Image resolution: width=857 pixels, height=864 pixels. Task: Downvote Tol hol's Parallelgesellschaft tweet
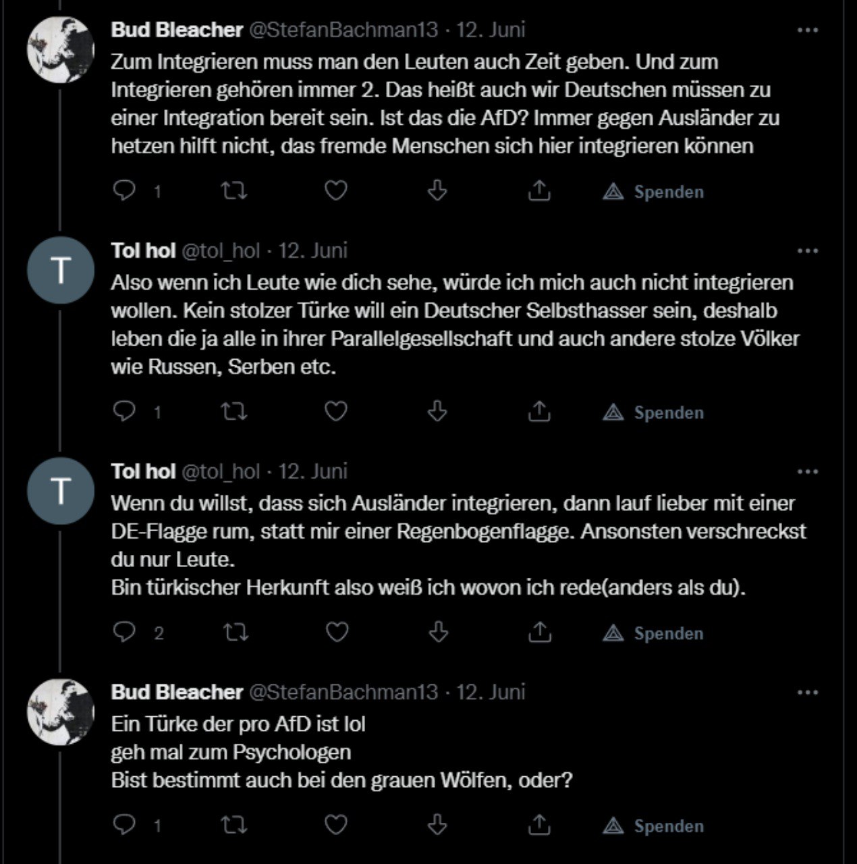[x=438, y=412]
